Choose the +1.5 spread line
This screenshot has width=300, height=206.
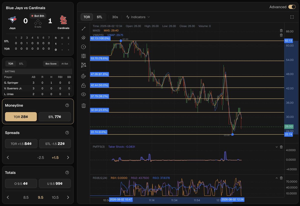pos(55,158)
